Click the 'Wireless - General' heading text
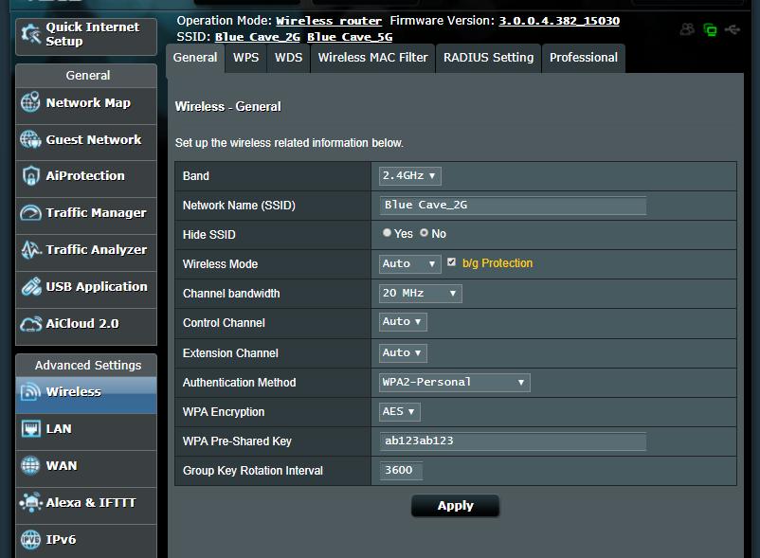Screen dimensions: 760x558 point(227,106)
